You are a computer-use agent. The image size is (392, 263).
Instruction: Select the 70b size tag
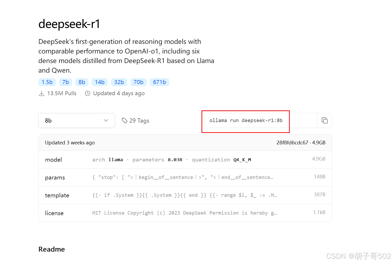click(138, 82)
